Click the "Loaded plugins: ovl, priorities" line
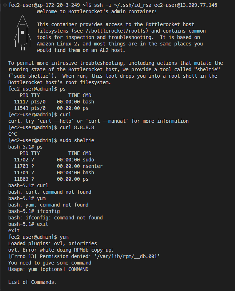Viewport: 235px width, 291px height. click(53, 243)
